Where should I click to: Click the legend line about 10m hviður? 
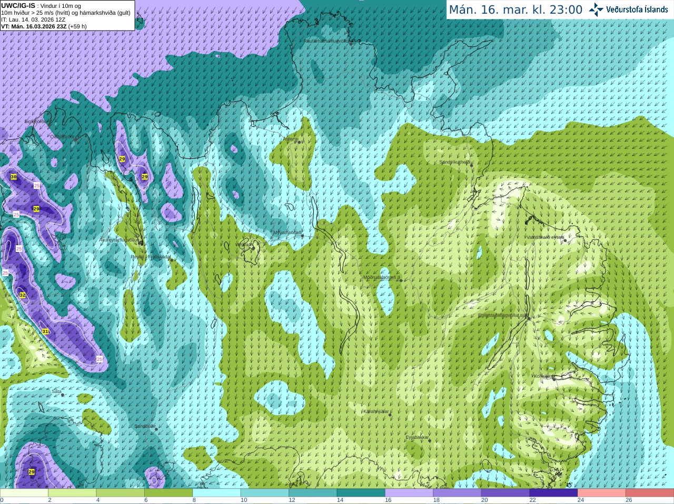(66, 13)
